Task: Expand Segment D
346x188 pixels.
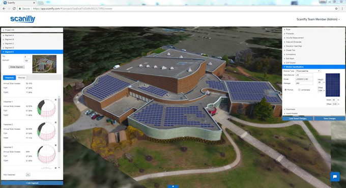Action: tap(32, 48)
